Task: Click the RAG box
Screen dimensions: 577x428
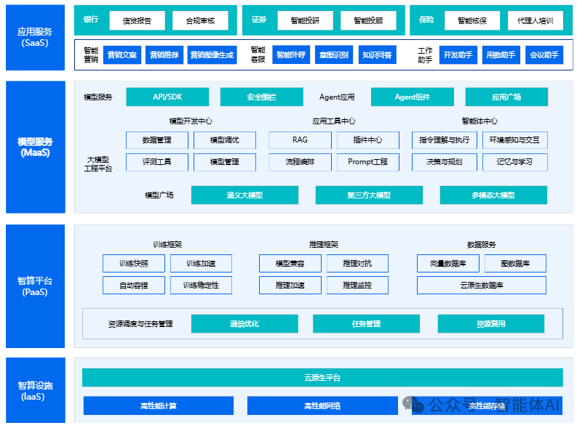Action: click(300, 140)
